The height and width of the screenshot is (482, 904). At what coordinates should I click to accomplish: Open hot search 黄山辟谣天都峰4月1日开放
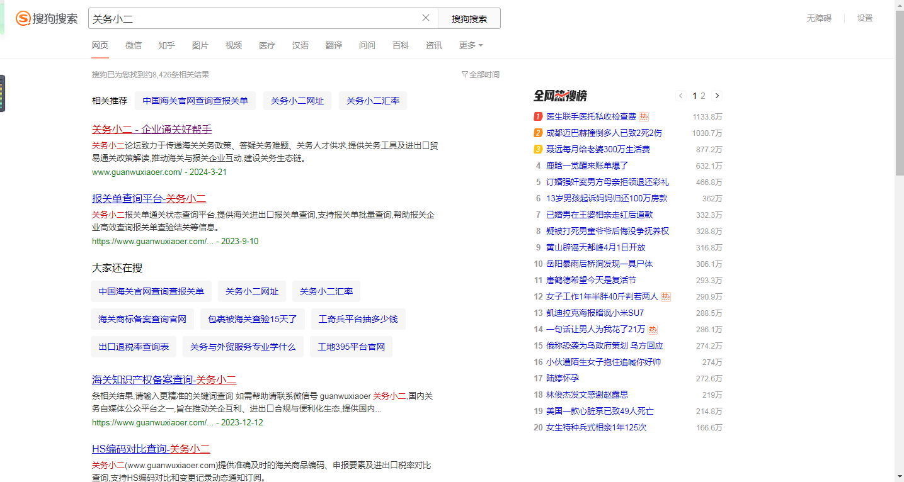(x=596, y=248)
